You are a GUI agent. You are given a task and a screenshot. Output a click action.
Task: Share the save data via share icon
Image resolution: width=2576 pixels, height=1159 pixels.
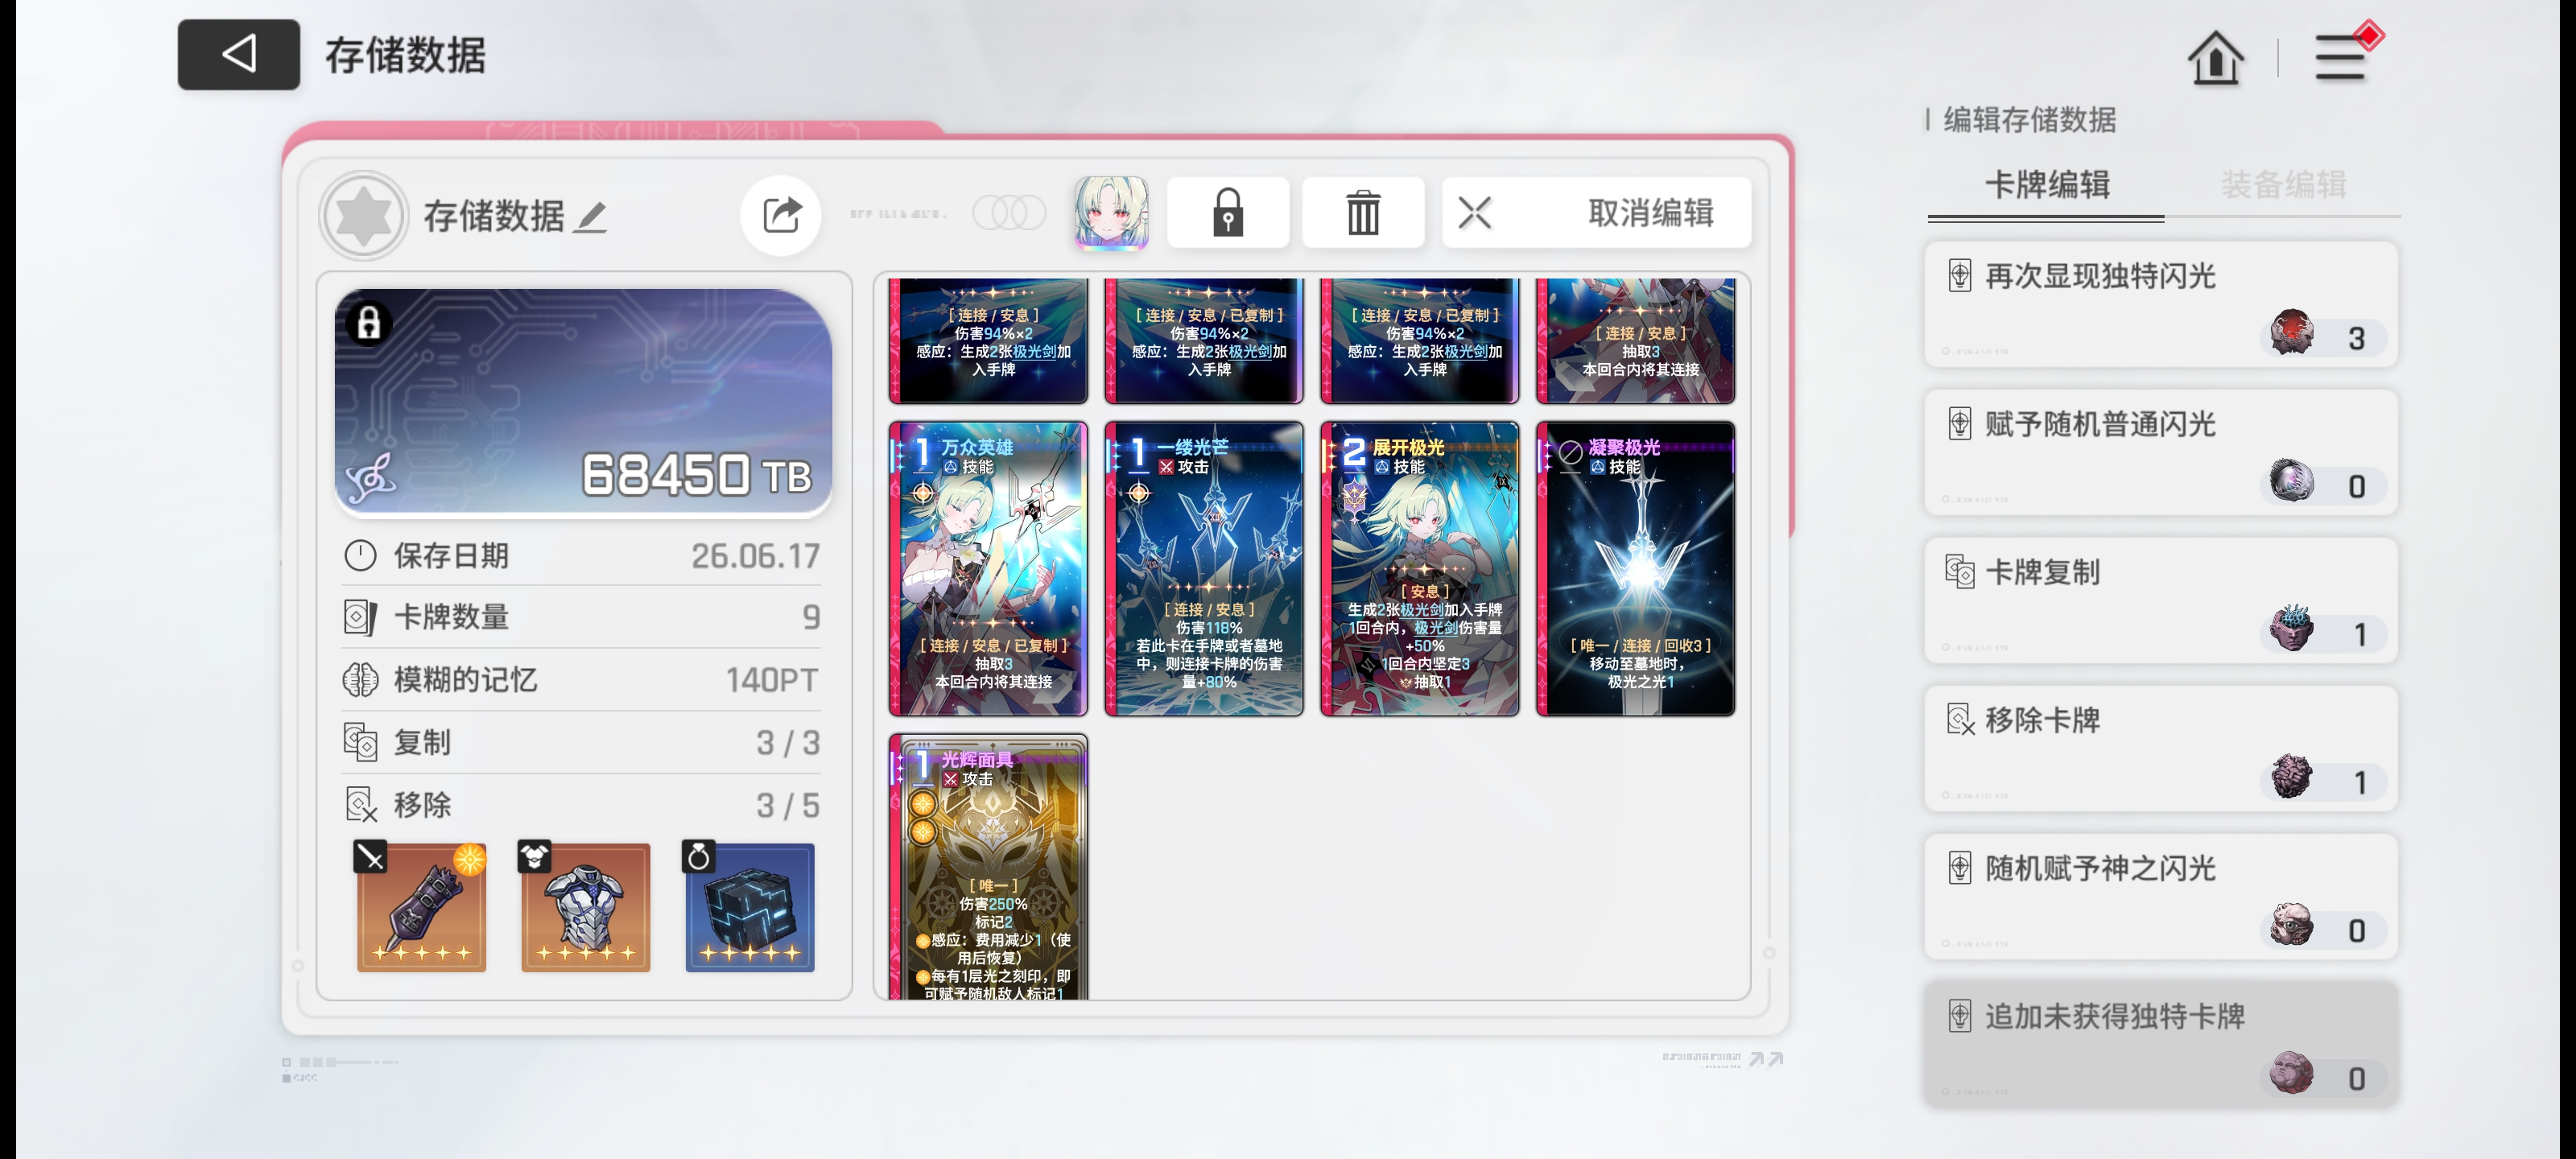(781, 214)
